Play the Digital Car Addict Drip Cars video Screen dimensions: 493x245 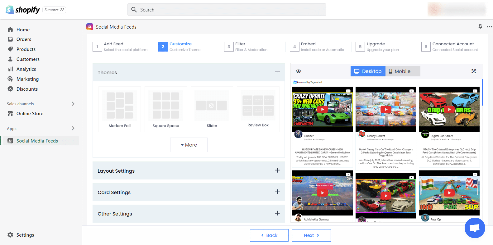click(449, 109)
